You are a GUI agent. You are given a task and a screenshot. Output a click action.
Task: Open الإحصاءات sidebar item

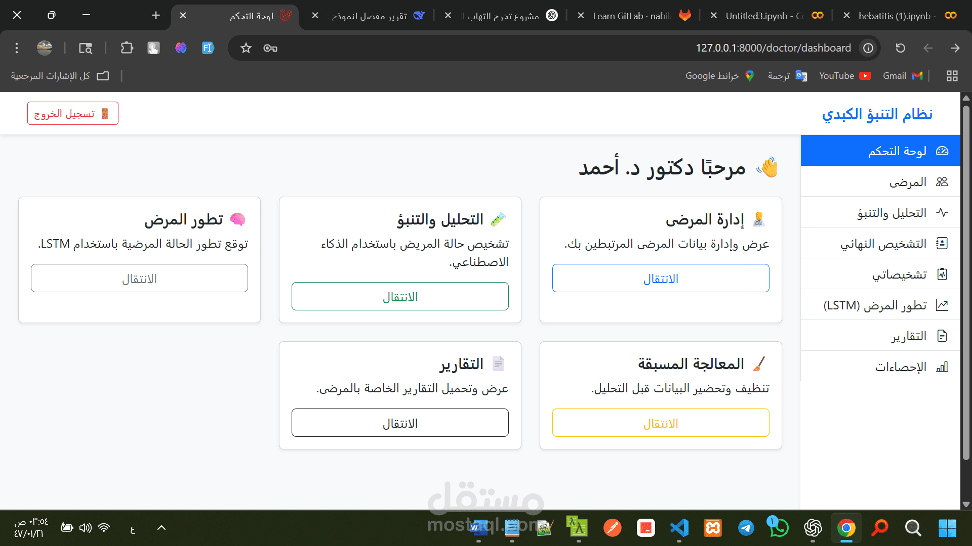pos(880,367)
